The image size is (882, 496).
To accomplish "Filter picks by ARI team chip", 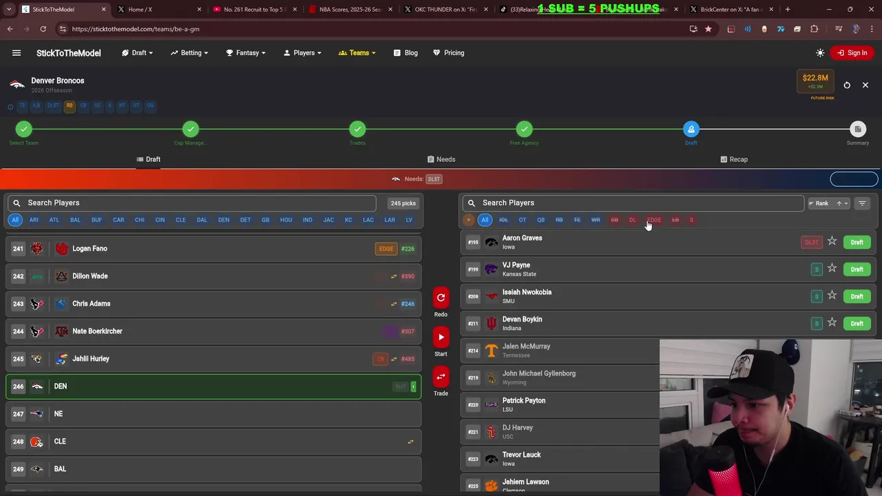I will tap(34, 220).
